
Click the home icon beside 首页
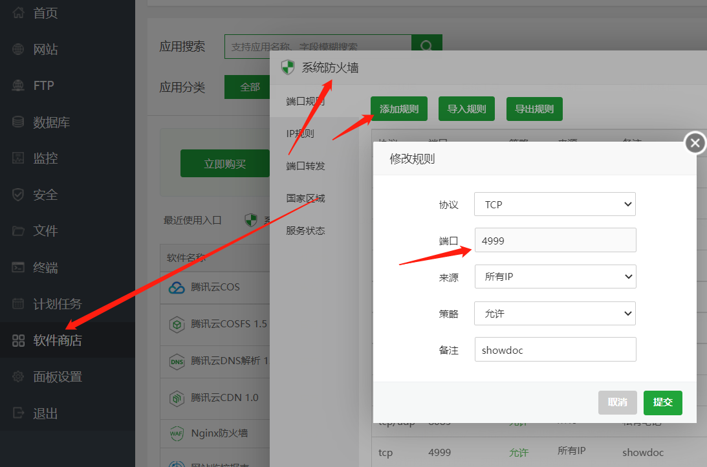(x=19, y=13)
